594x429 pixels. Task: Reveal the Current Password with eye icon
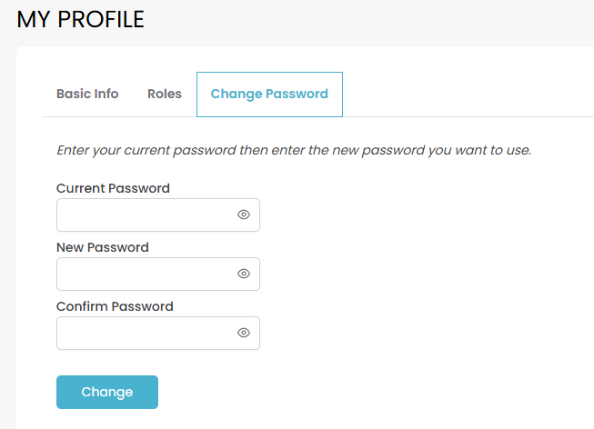pyautogui.click(x=243, y=214)
